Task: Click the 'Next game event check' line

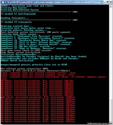Action: pyautogui.click(x=26, y=50)
